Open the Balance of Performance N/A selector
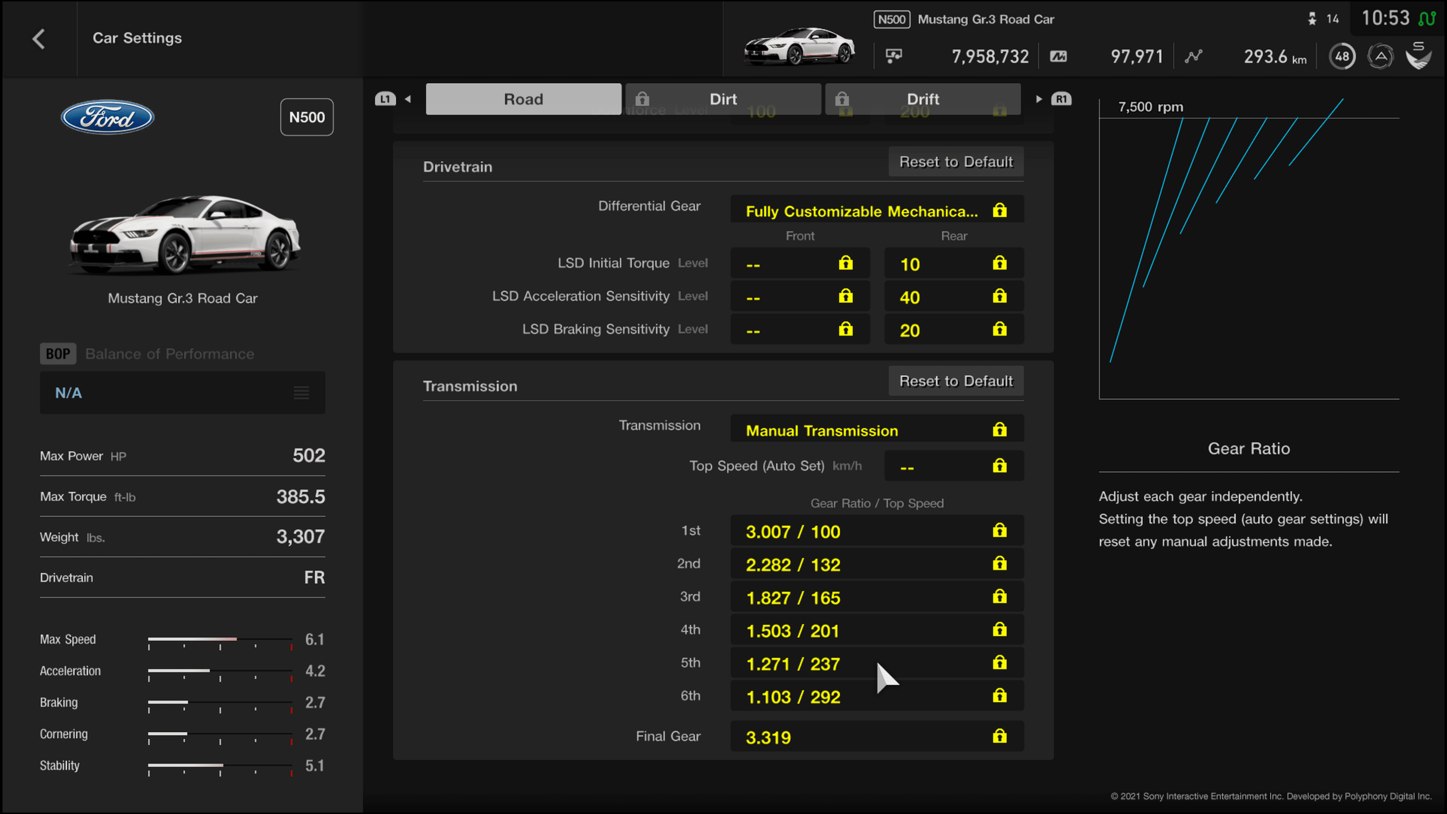 (x=182, y=393)
